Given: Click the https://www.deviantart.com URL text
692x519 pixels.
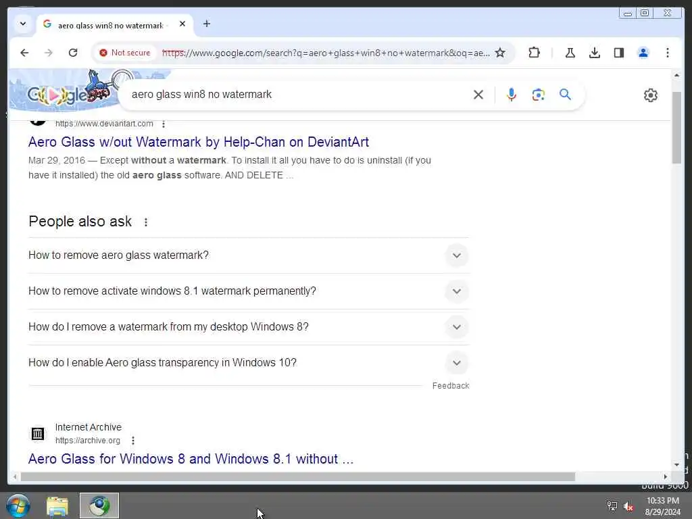Looking at the screenshot, I should coord(104,124).
